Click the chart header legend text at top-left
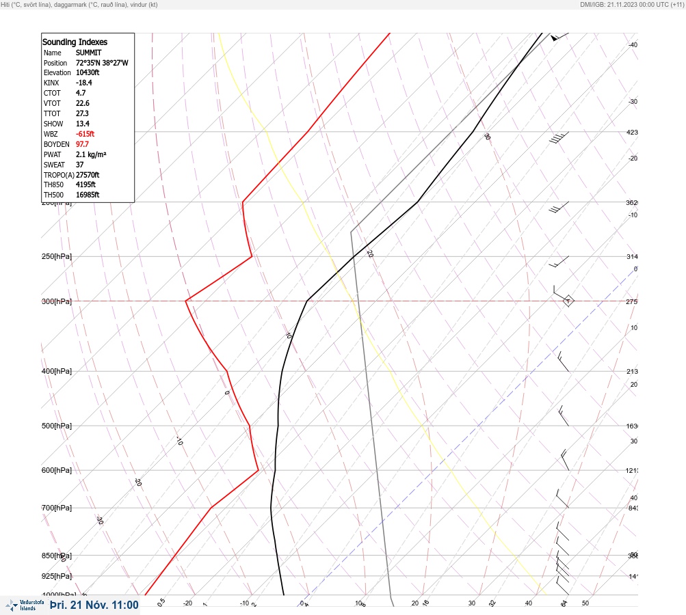 click(x=79, y=4)
